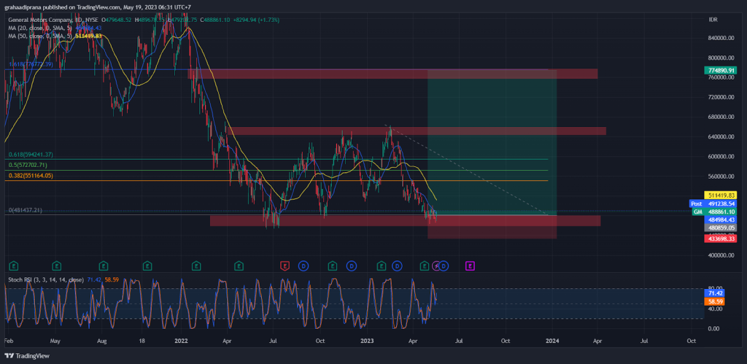
Task: Click the gray 480859.05 price tag
Action: (720, 228)
